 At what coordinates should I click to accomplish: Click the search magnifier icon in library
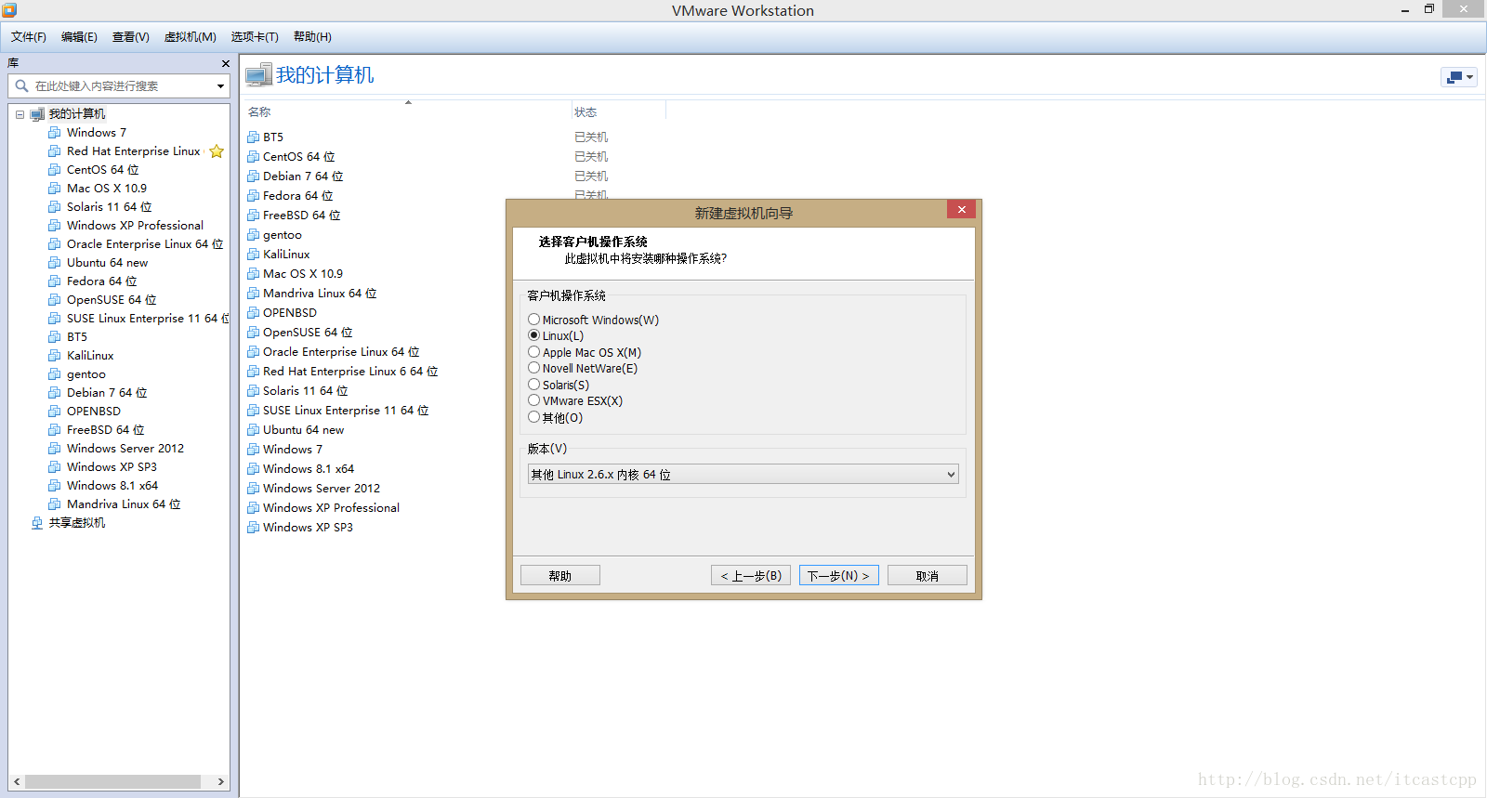pos(21,85)
